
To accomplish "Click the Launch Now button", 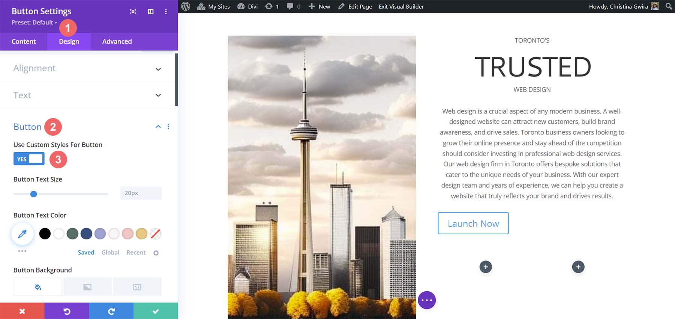I will tap(473, 223).
